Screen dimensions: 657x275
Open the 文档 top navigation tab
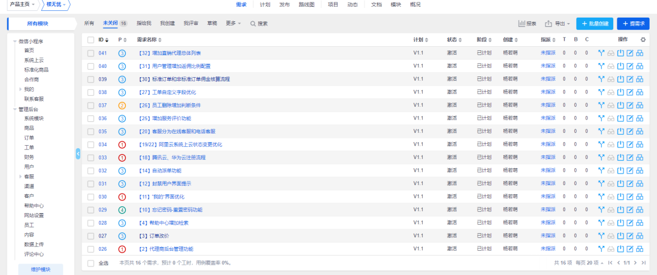[377, 5]
